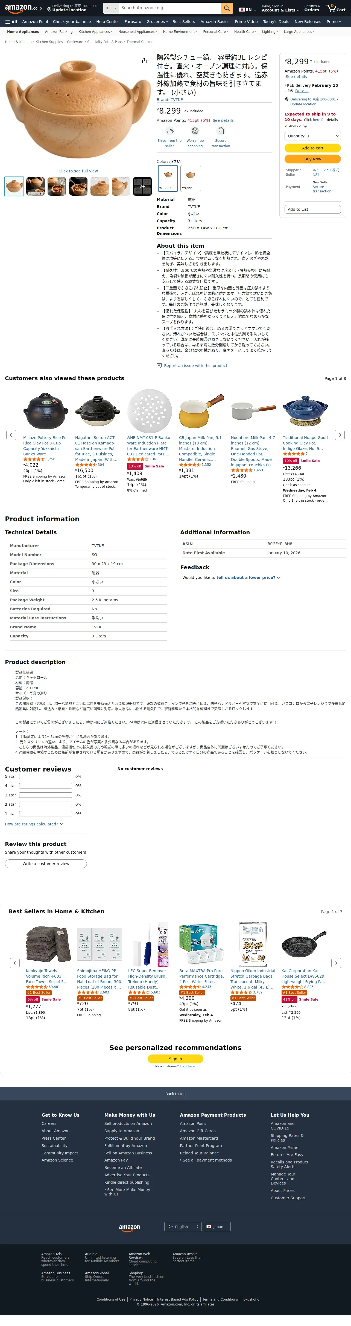Open star rating of Brita MAXTRA cartridge
The height and width of the screenshot is (1326, 351).
[x=190, y=987]
